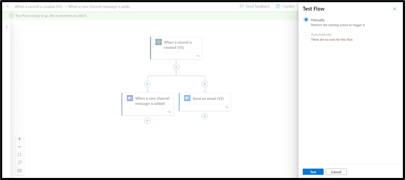Image resolution: width=405 pixels, height=180 pixels.
Task: Click the canvas search magnifier icon
Action: click(x=19, y=163)
